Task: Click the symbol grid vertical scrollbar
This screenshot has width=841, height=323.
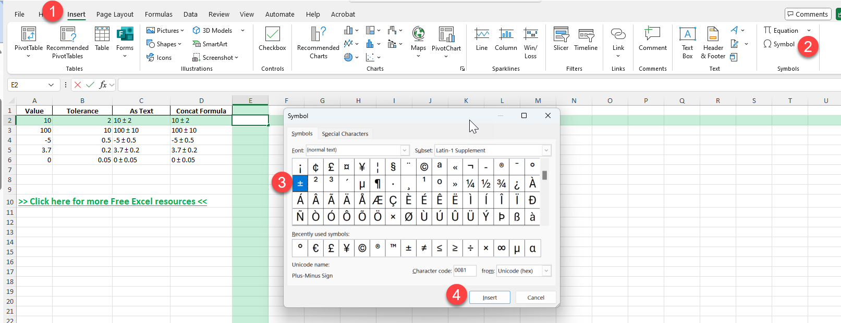Action: [x=545, y=192]
